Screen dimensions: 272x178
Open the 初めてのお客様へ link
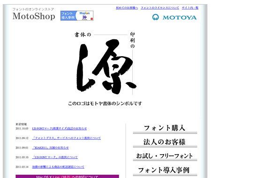[x=127, y=8]
